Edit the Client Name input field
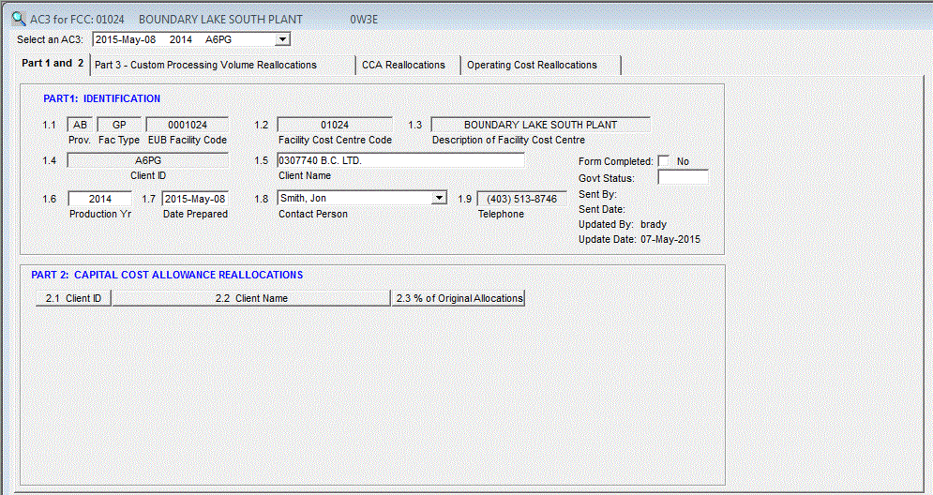Image resolution: width=933 pixels, height=495 pixels. tap(400, 160)
